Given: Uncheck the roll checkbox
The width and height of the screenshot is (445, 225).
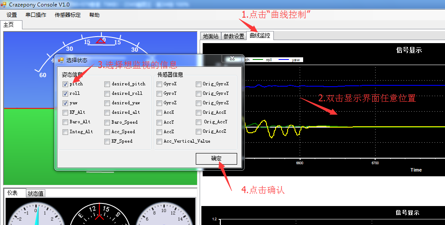Looking at the screenshot, I should [65, 94].
